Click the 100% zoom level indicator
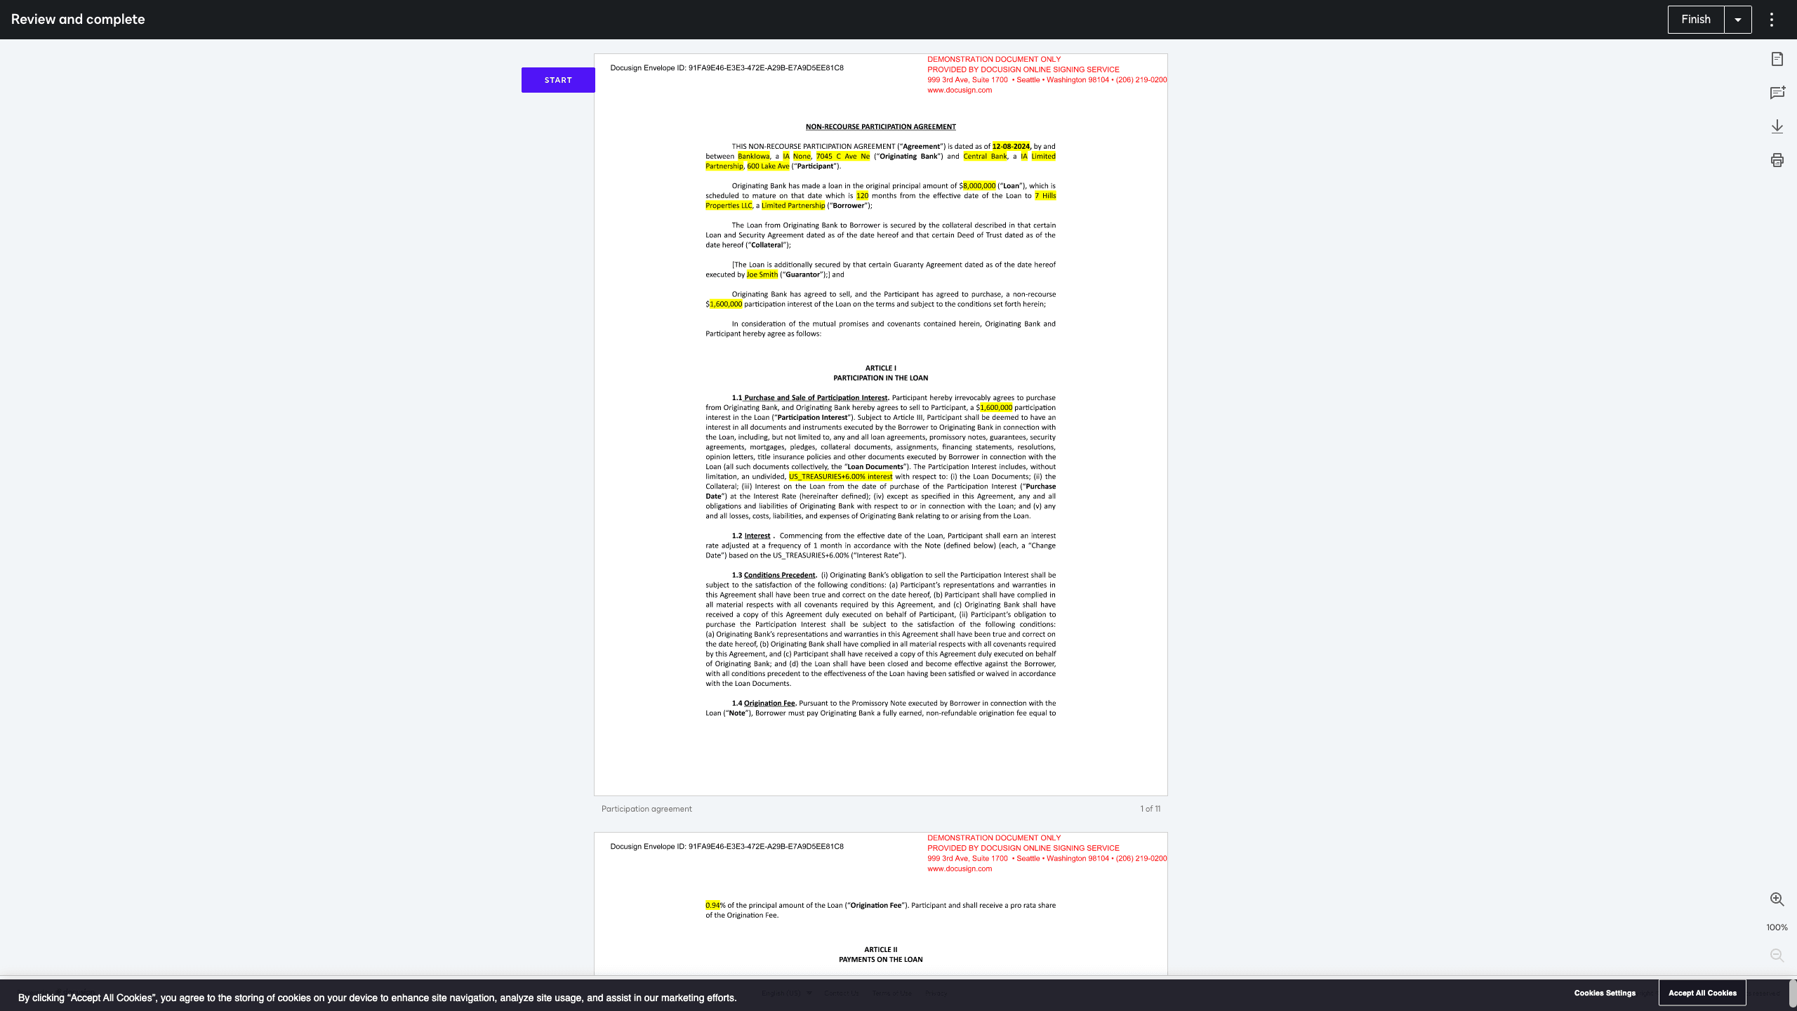 tap(1777, 927)
